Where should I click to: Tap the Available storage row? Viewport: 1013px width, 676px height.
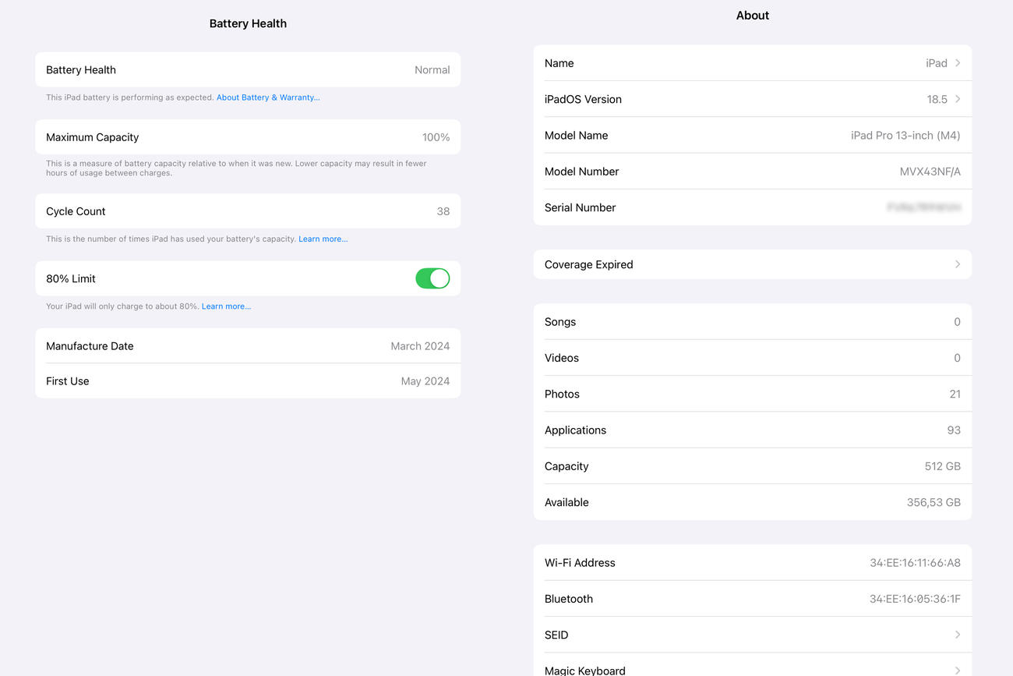(x=752, y=502)
